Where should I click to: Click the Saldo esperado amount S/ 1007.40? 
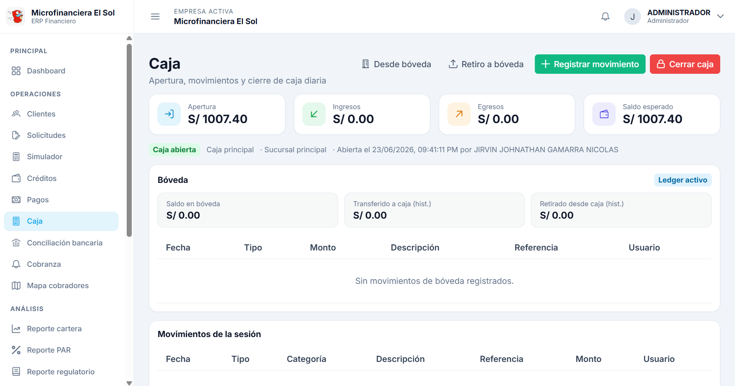click(x=653, y=119)
